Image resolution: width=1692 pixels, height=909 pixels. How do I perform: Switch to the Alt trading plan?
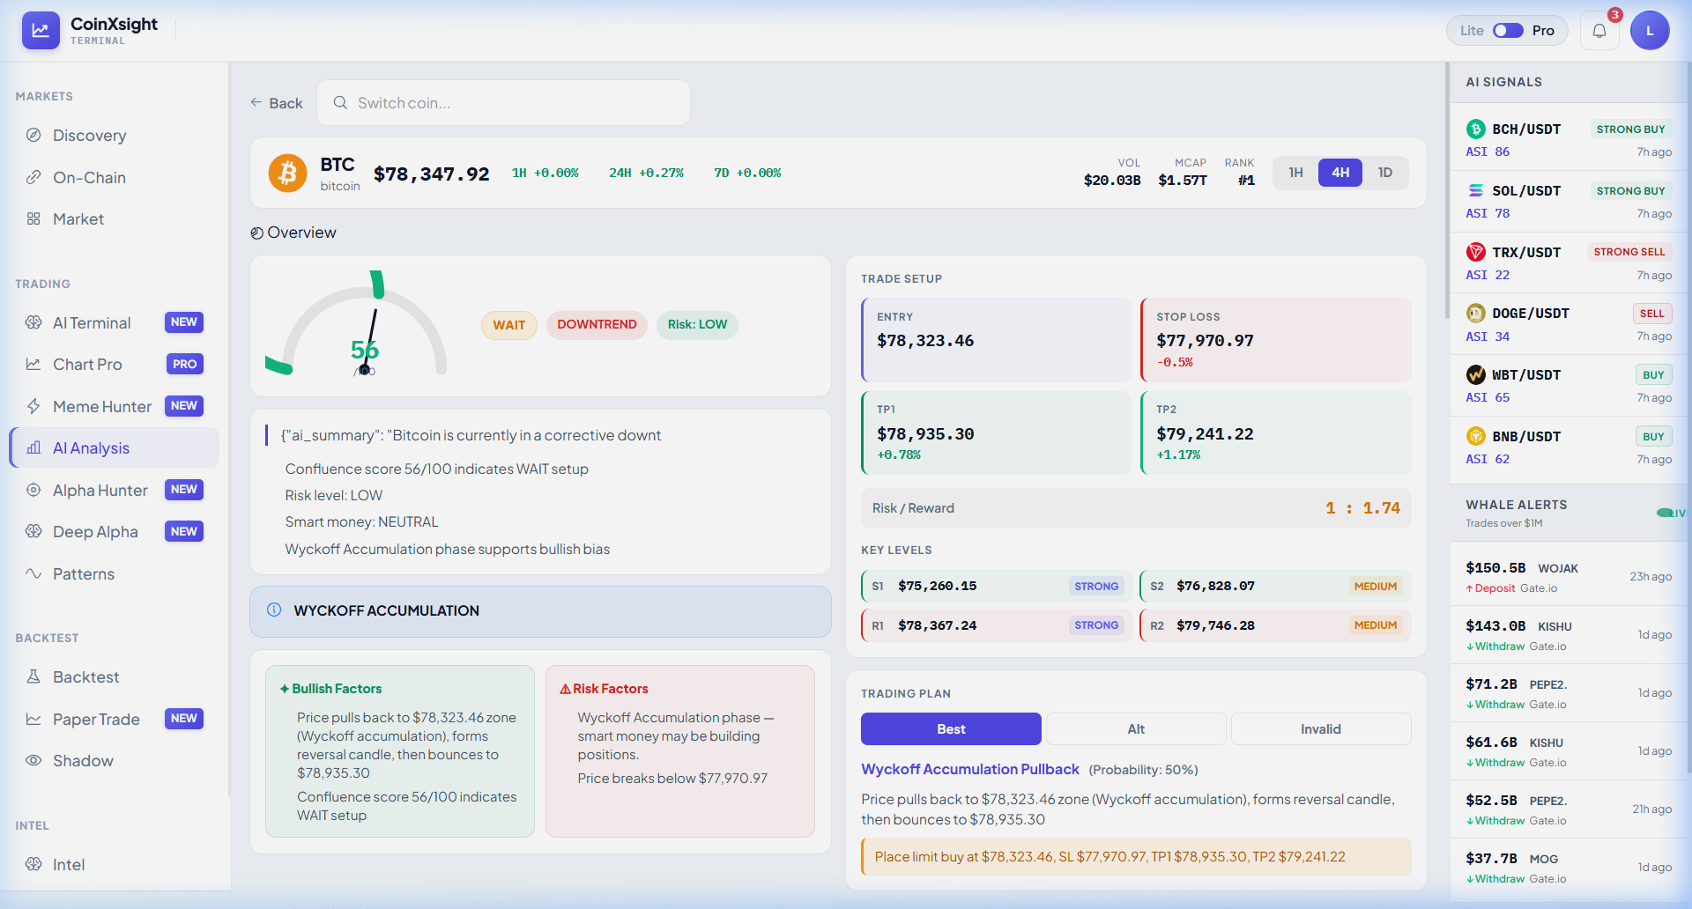point(1136,729)
